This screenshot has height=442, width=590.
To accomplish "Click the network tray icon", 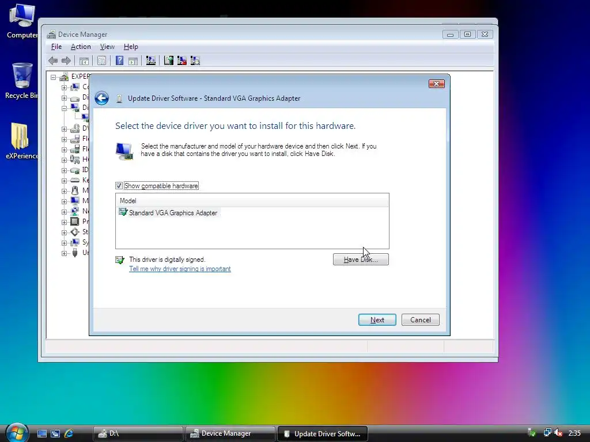I will (547, 433).
